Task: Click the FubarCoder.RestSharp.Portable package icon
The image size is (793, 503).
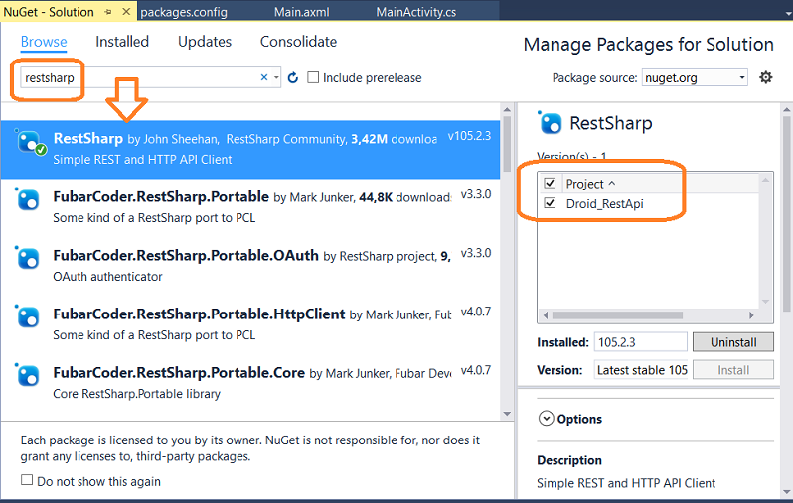Action: (x=27, y=199)
